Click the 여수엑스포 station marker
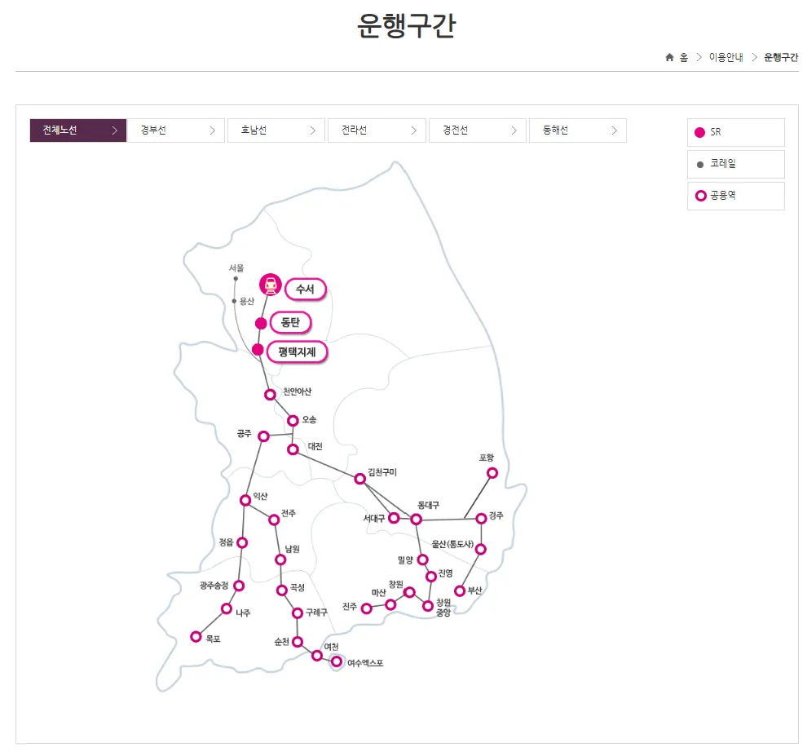Screen dimensions: 807x752 click(x=335, y=661)
